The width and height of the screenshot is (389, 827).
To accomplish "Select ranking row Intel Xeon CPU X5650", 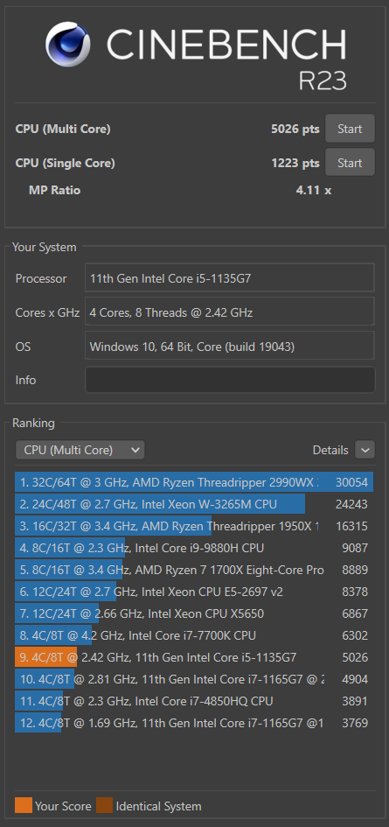I will (194, 613).
